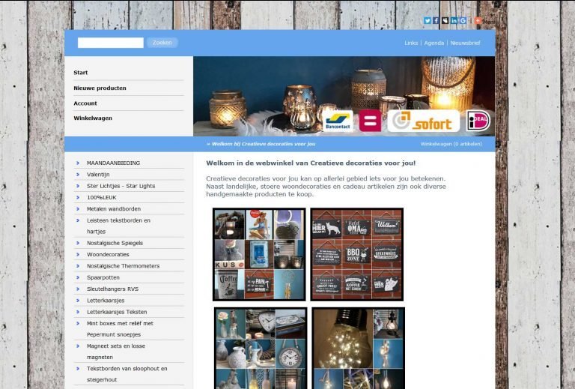Click the pink Belfius payment logo
The width and height of the screenshot is (575, 389).
click(370, 121)
